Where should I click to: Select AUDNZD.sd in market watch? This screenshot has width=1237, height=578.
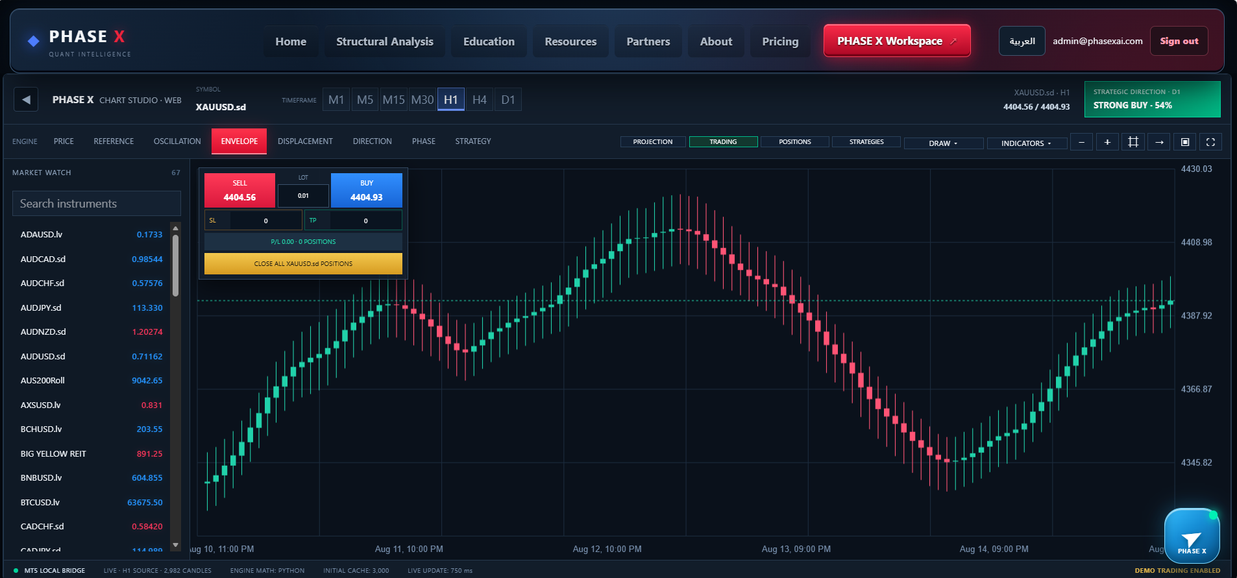pyautogui.click(x=92, y=331)
